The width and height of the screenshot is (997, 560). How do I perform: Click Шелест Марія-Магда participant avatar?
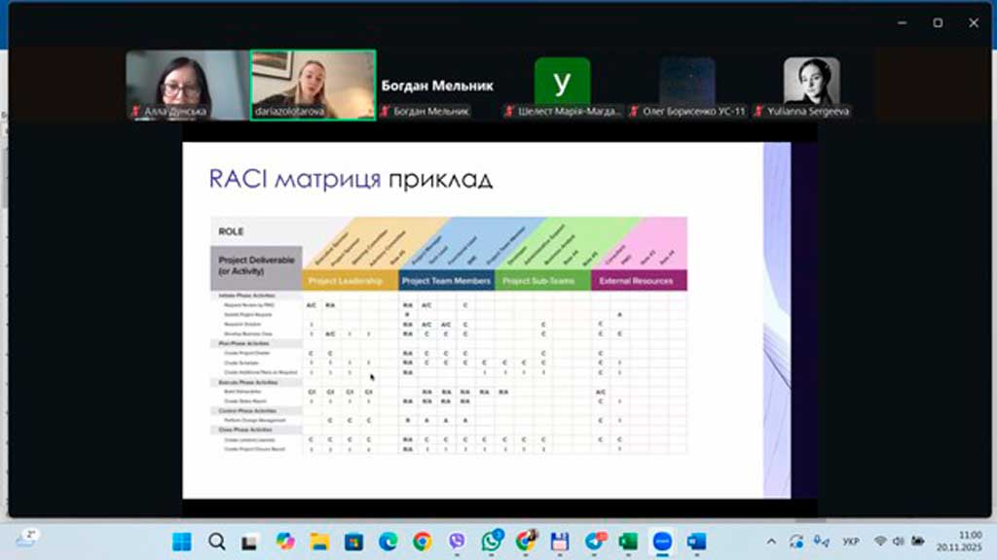pyautogui.click(x=562, y=83)
